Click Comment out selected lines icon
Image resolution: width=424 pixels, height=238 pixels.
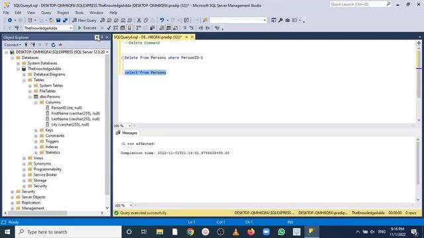coord(185,28)
